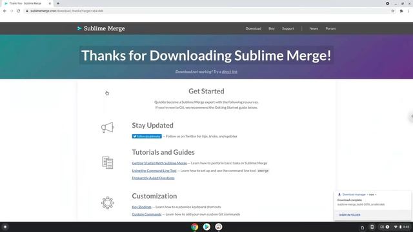Click the downloaded sublime-merge .deb filename
Image resolution: width=413 pixels, height=232 pixels.
click(x=361, y=204)
